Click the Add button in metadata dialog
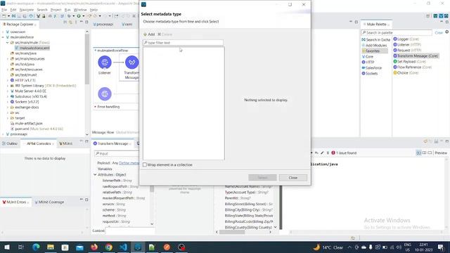Viewport: 450px width, 253px height. coord(149,34)
